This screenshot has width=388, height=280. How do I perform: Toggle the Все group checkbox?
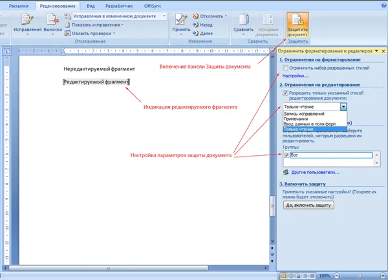286,155
